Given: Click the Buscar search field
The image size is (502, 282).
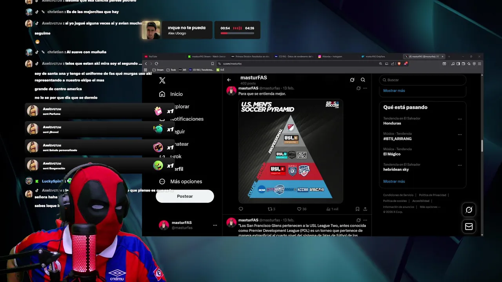Looking at the screenshot, I should pos(423,80).
